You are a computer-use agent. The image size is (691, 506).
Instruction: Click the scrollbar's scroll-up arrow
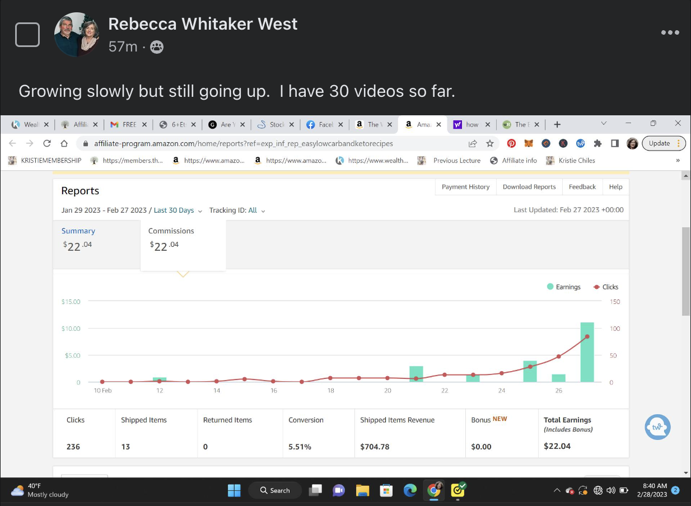point(686,176)
